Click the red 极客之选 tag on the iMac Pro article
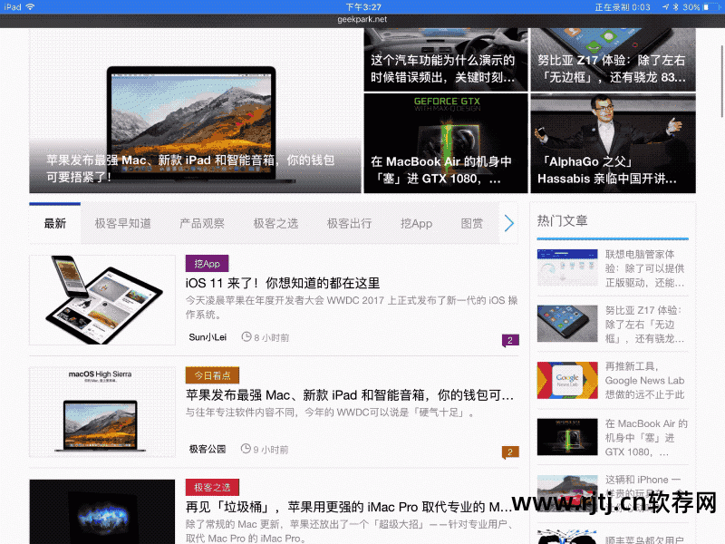 coord(212,489)
